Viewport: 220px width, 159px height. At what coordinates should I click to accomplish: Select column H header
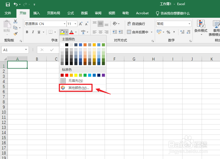coord(153,59)
